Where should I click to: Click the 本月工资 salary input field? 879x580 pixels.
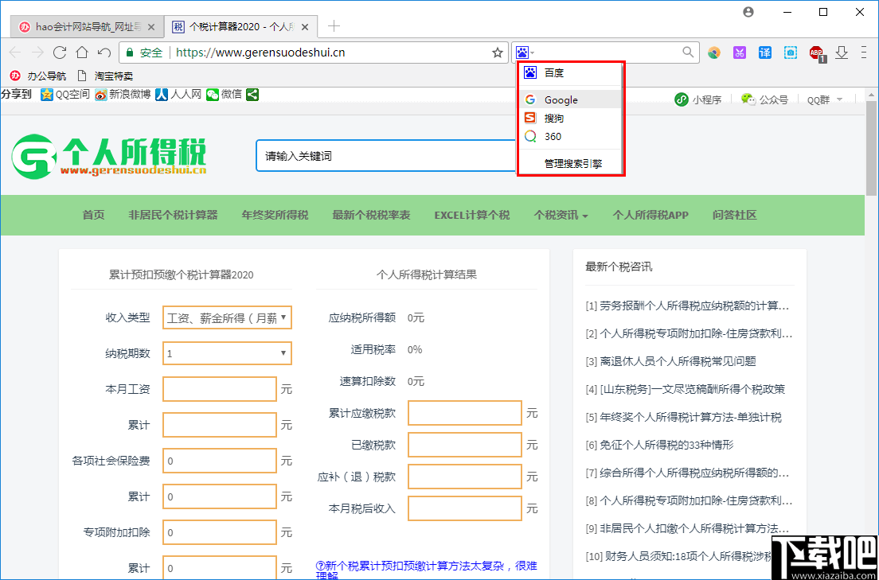[219, 388]
